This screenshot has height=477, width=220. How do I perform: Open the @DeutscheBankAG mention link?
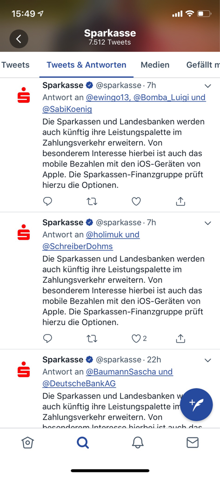(79, 384)
